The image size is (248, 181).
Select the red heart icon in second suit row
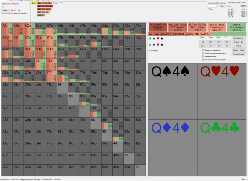point(158,45)
